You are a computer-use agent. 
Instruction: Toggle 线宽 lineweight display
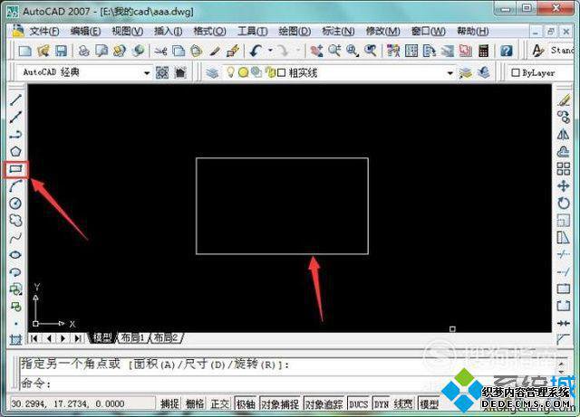tap(403, 403)
